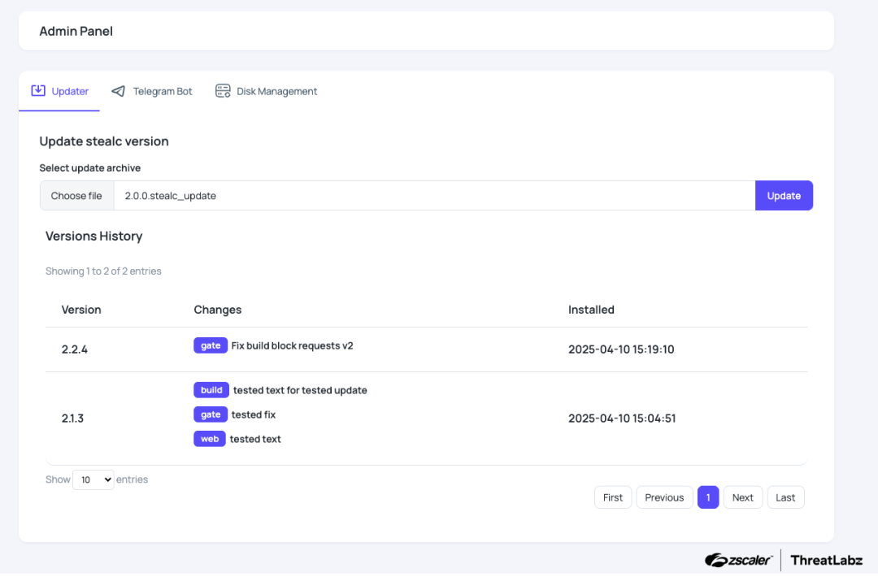Select the Updater tab
Viewport: 878px width, 577px height.
69,91
